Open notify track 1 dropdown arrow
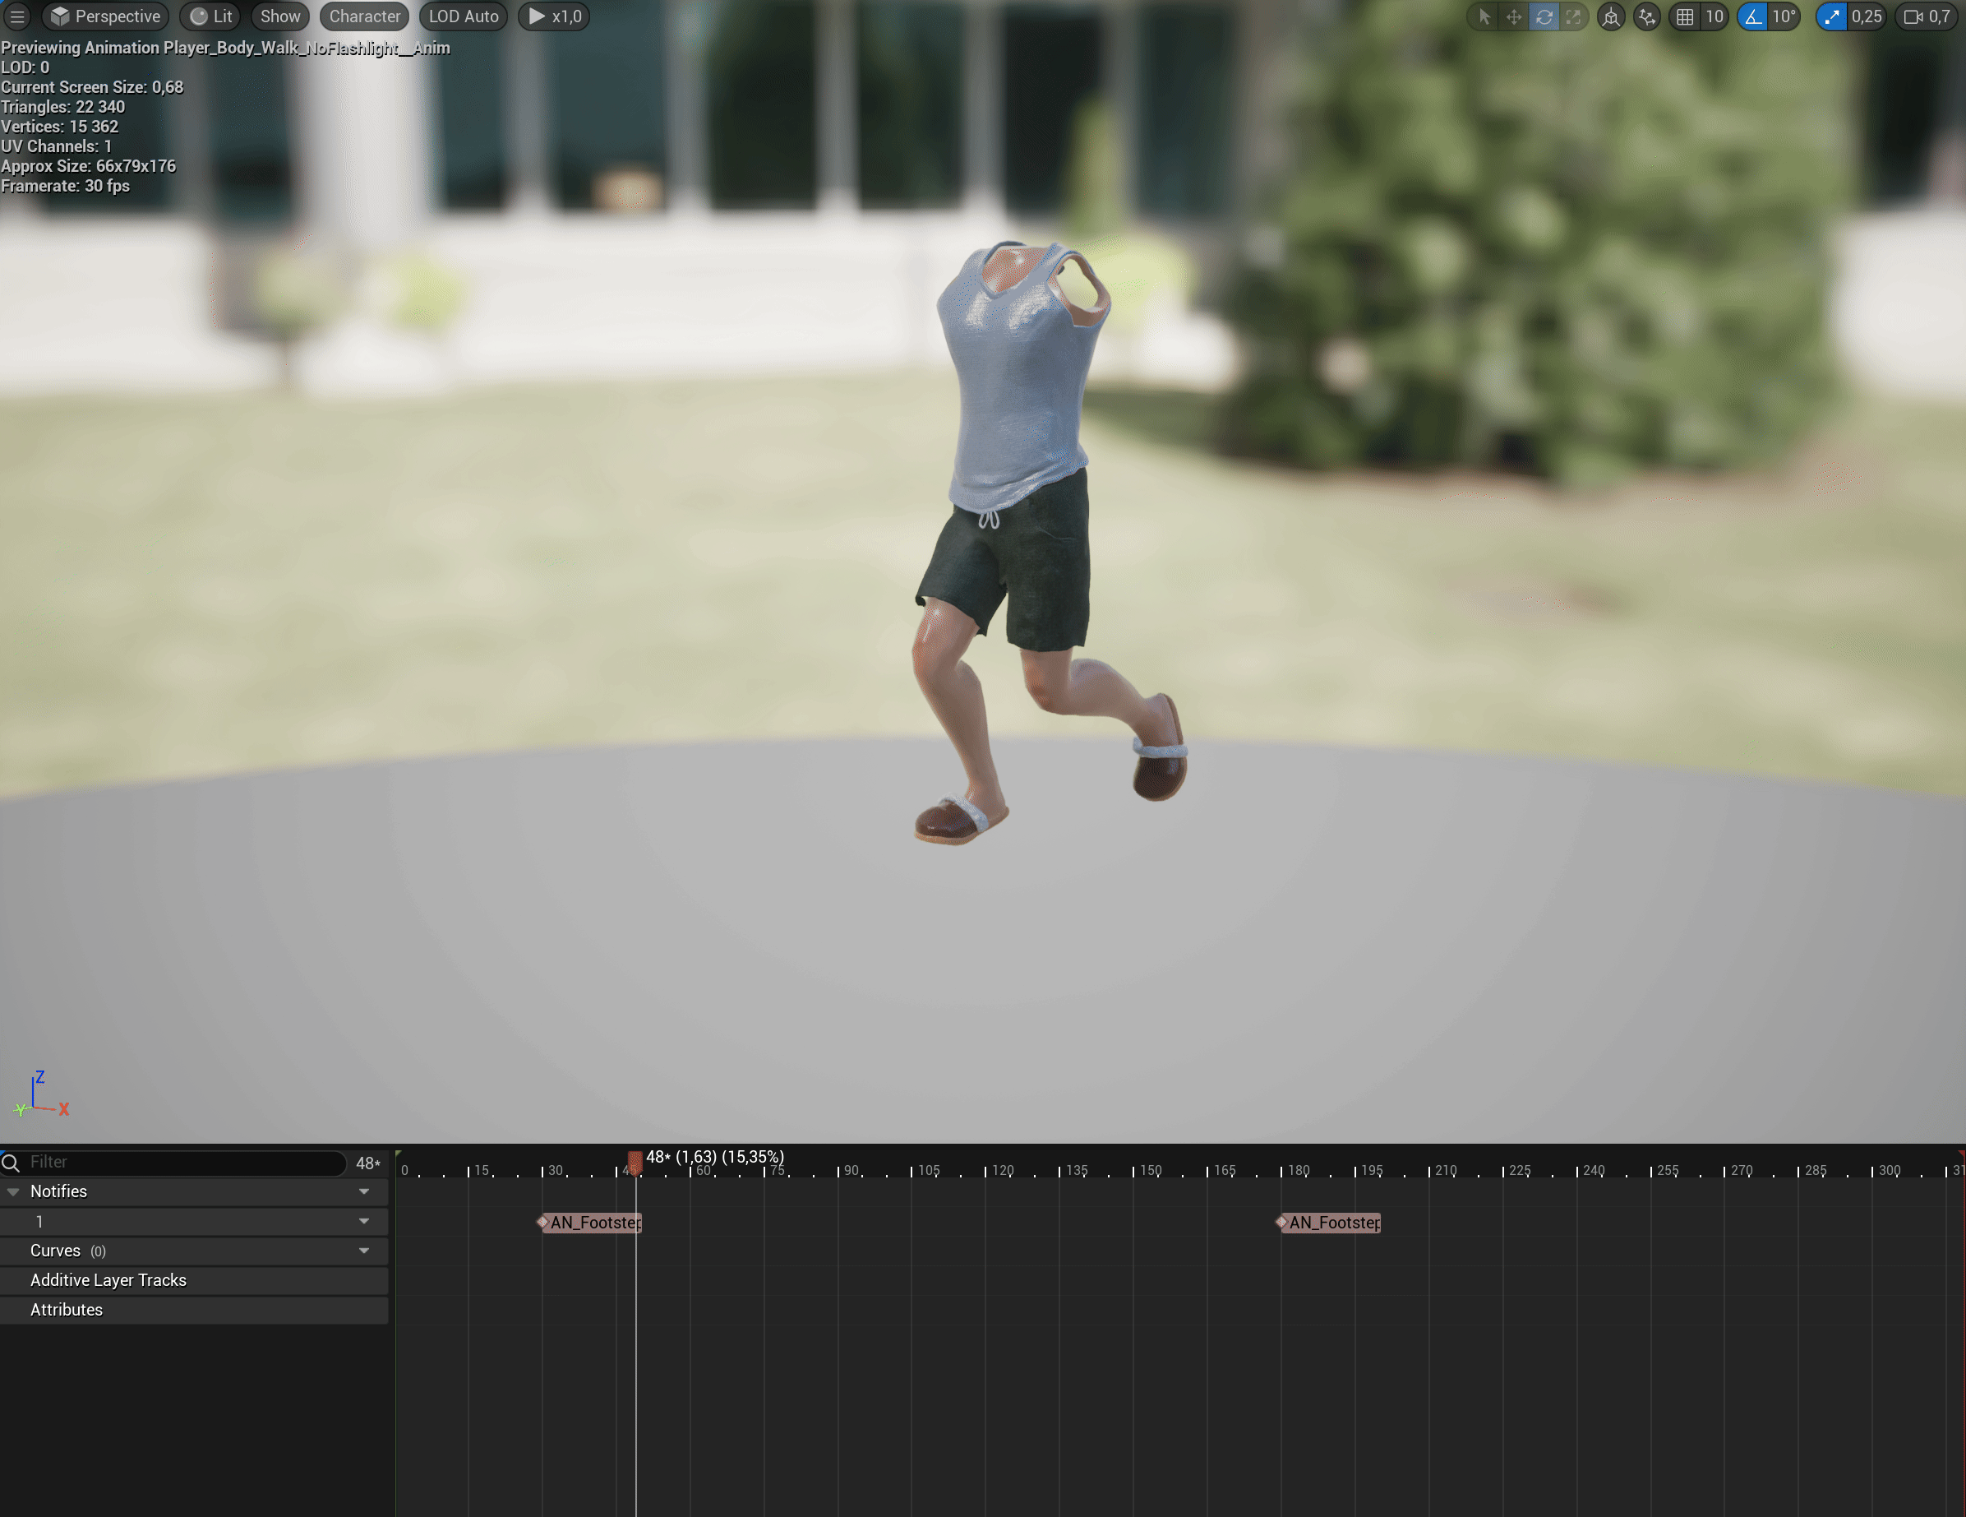Viewport: 1966px width, 1517px height. 363,1221
